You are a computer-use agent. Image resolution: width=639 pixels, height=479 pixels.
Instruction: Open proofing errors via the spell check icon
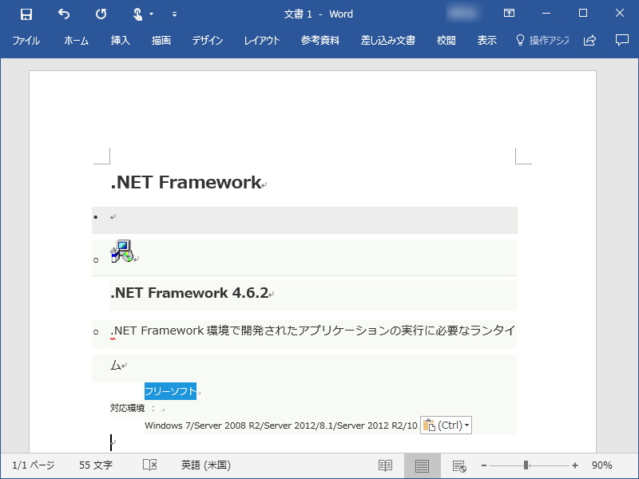click(x=149, y=465)
